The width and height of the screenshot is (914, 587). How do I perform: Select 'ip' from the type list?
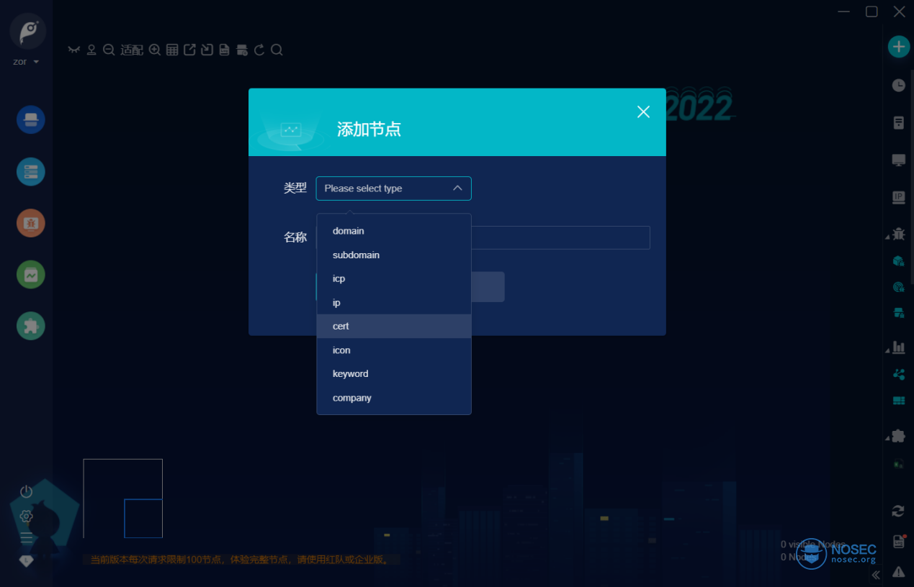394,303
